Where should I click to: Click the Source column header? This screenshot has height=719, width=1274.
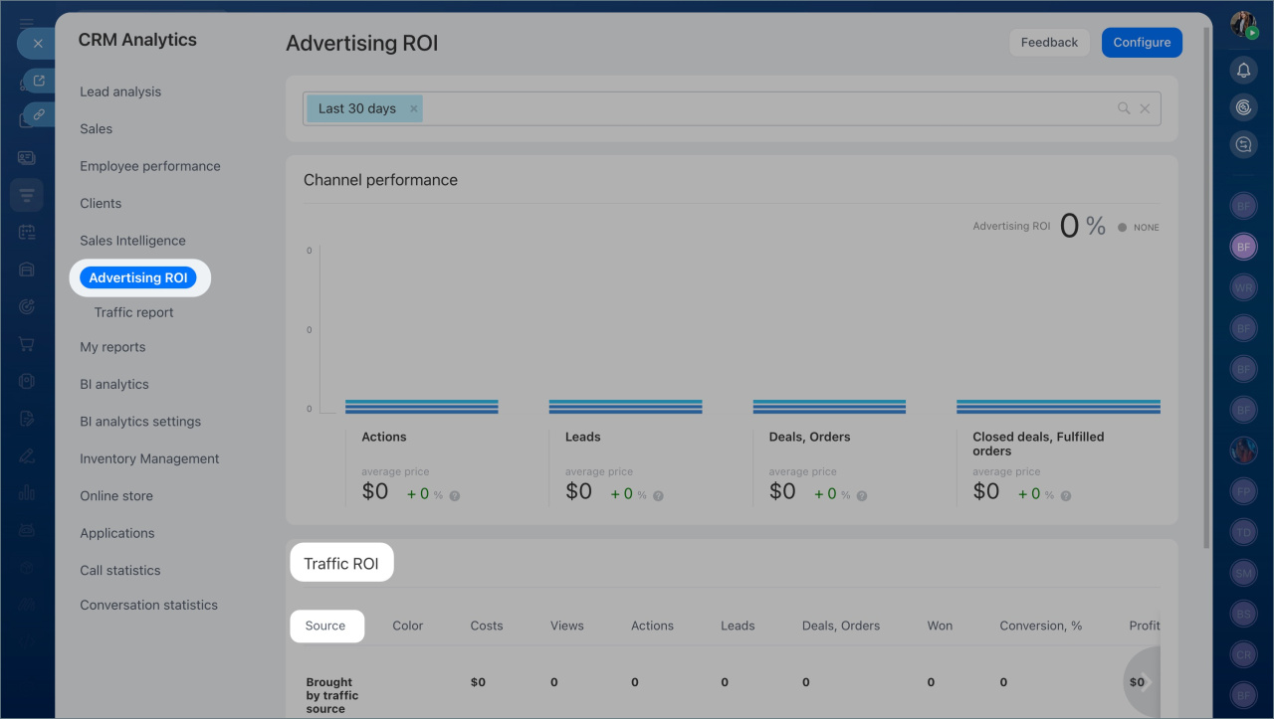click(325, 626)
